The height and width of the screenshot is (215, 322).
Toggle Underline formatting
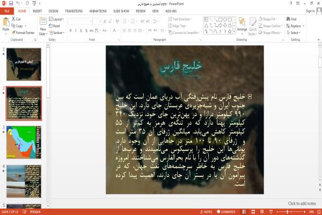pos(81,31)
